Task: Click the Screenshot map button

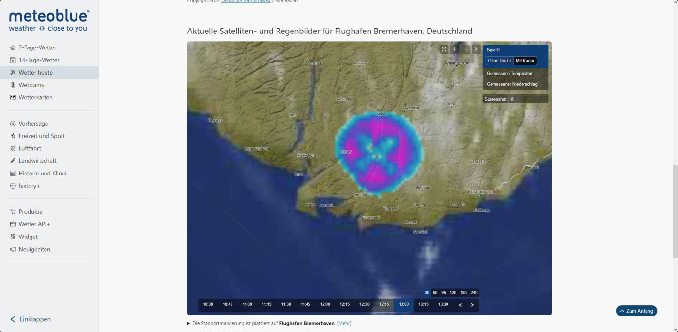Action: coord(495,99)
